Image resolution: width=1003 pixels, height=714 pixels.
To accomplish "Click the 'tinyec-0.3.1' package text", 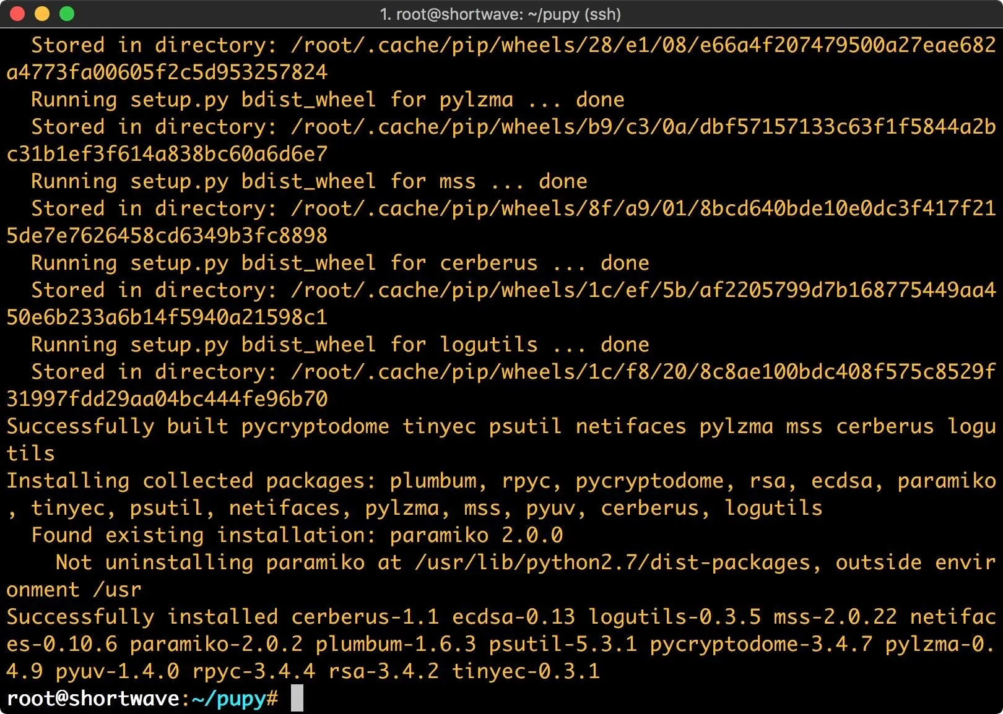I will [x=526, y=671].
